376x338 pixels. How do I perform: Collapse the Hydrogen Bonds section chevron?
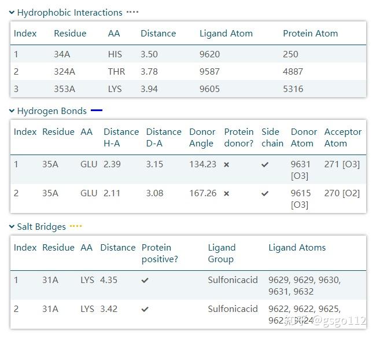click(x=12, y=111)
